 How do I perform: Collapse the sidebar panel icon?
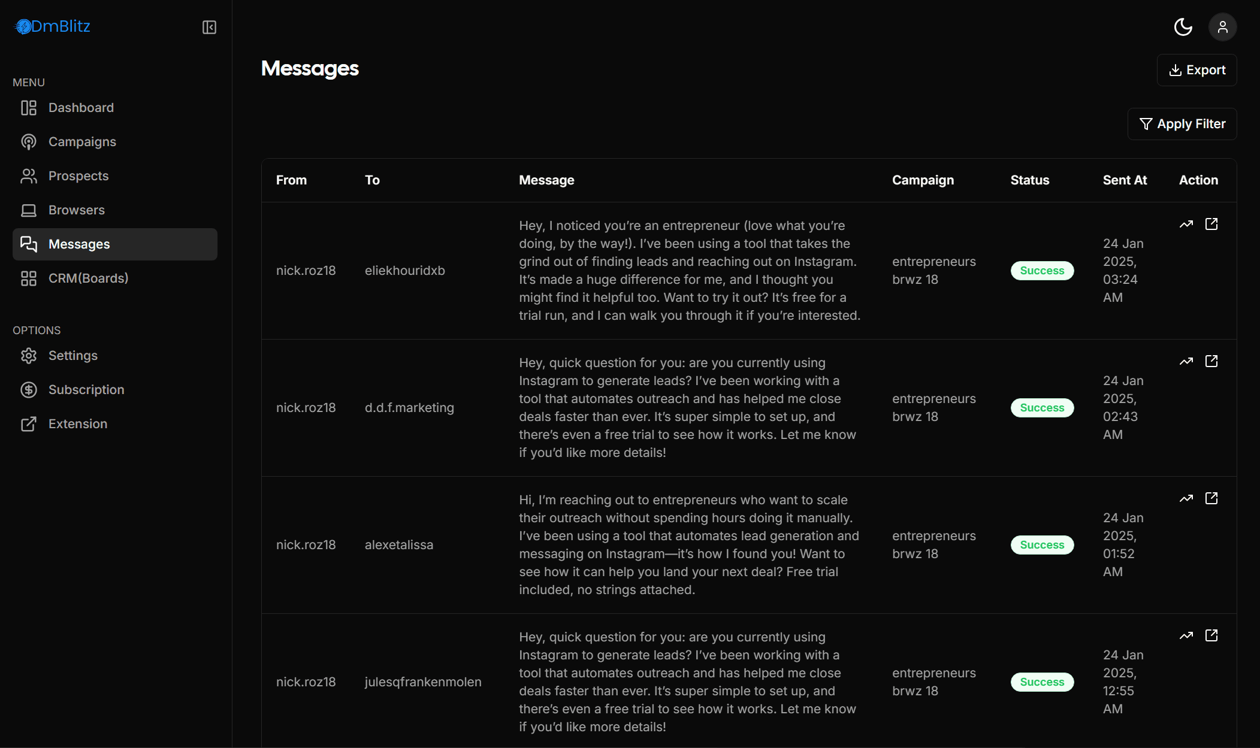[209, 27]
